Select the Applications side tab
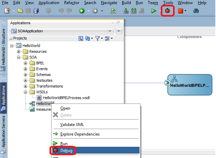The height and width of the screenshot is (158, 216). click(x=3, y=98)
